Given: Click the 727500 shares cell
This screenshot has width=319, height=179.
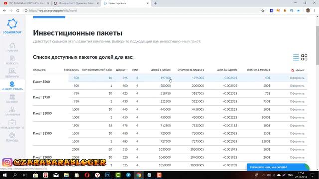Looking at the screenshot, I should (166, 141).
